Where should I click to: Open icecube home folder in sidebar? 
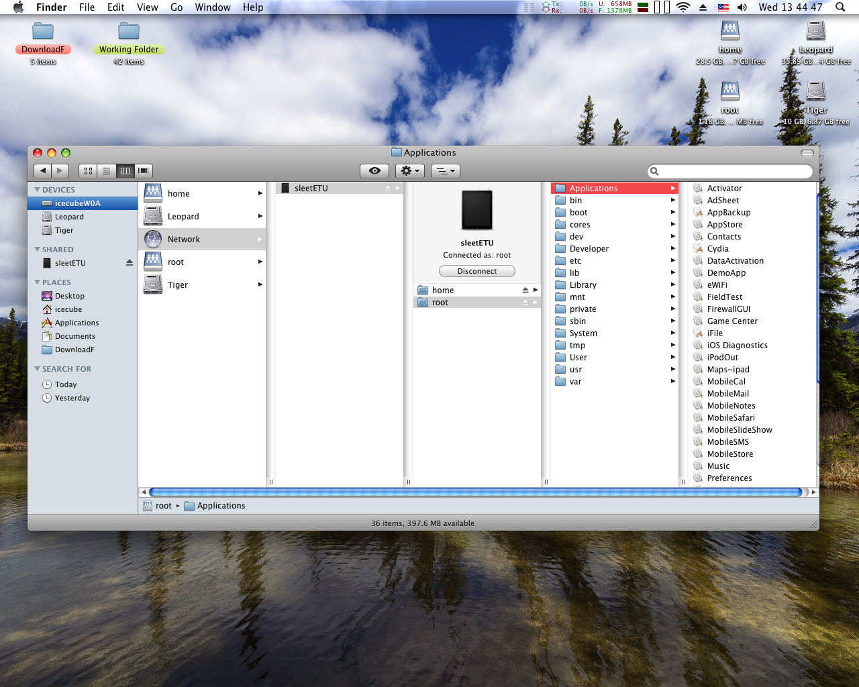pyautogui.click(x=83, y=309)
